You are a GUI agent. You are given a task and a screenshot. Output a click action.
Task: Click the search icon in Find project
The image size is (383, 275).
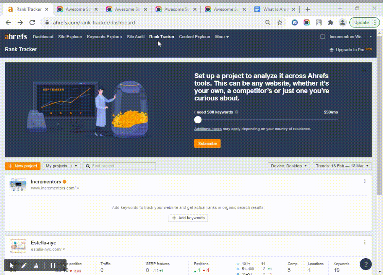coord(88,166)
